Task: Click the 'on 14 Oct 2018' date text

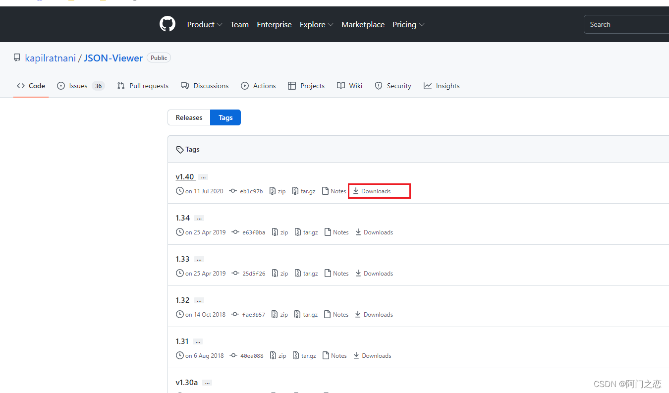Action: tap(205, 315)
